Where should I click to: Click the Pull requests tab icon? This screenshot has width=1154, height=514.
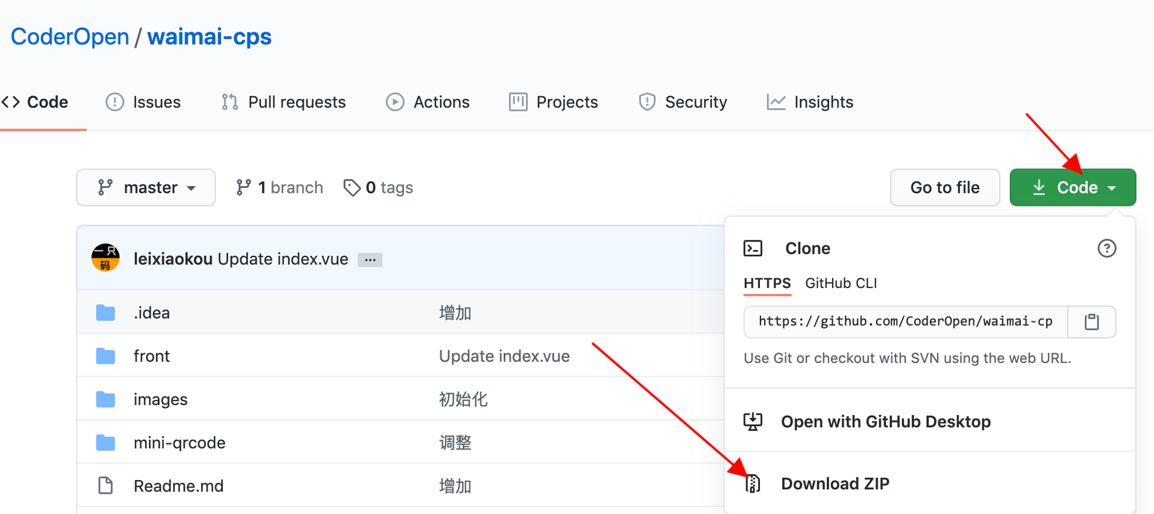[230, 102]
